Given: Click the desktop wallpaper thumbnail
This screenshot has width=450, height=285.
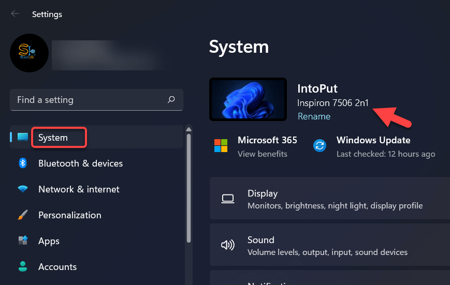Looking at the screenshot, I should (x=248, y=99).
